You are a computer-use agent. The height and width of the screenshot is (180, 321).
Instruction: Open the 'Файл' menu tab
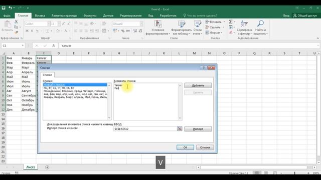tap(7, 15)
